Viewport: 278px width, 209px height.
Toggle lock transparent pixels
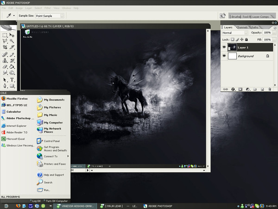point(233,39)
